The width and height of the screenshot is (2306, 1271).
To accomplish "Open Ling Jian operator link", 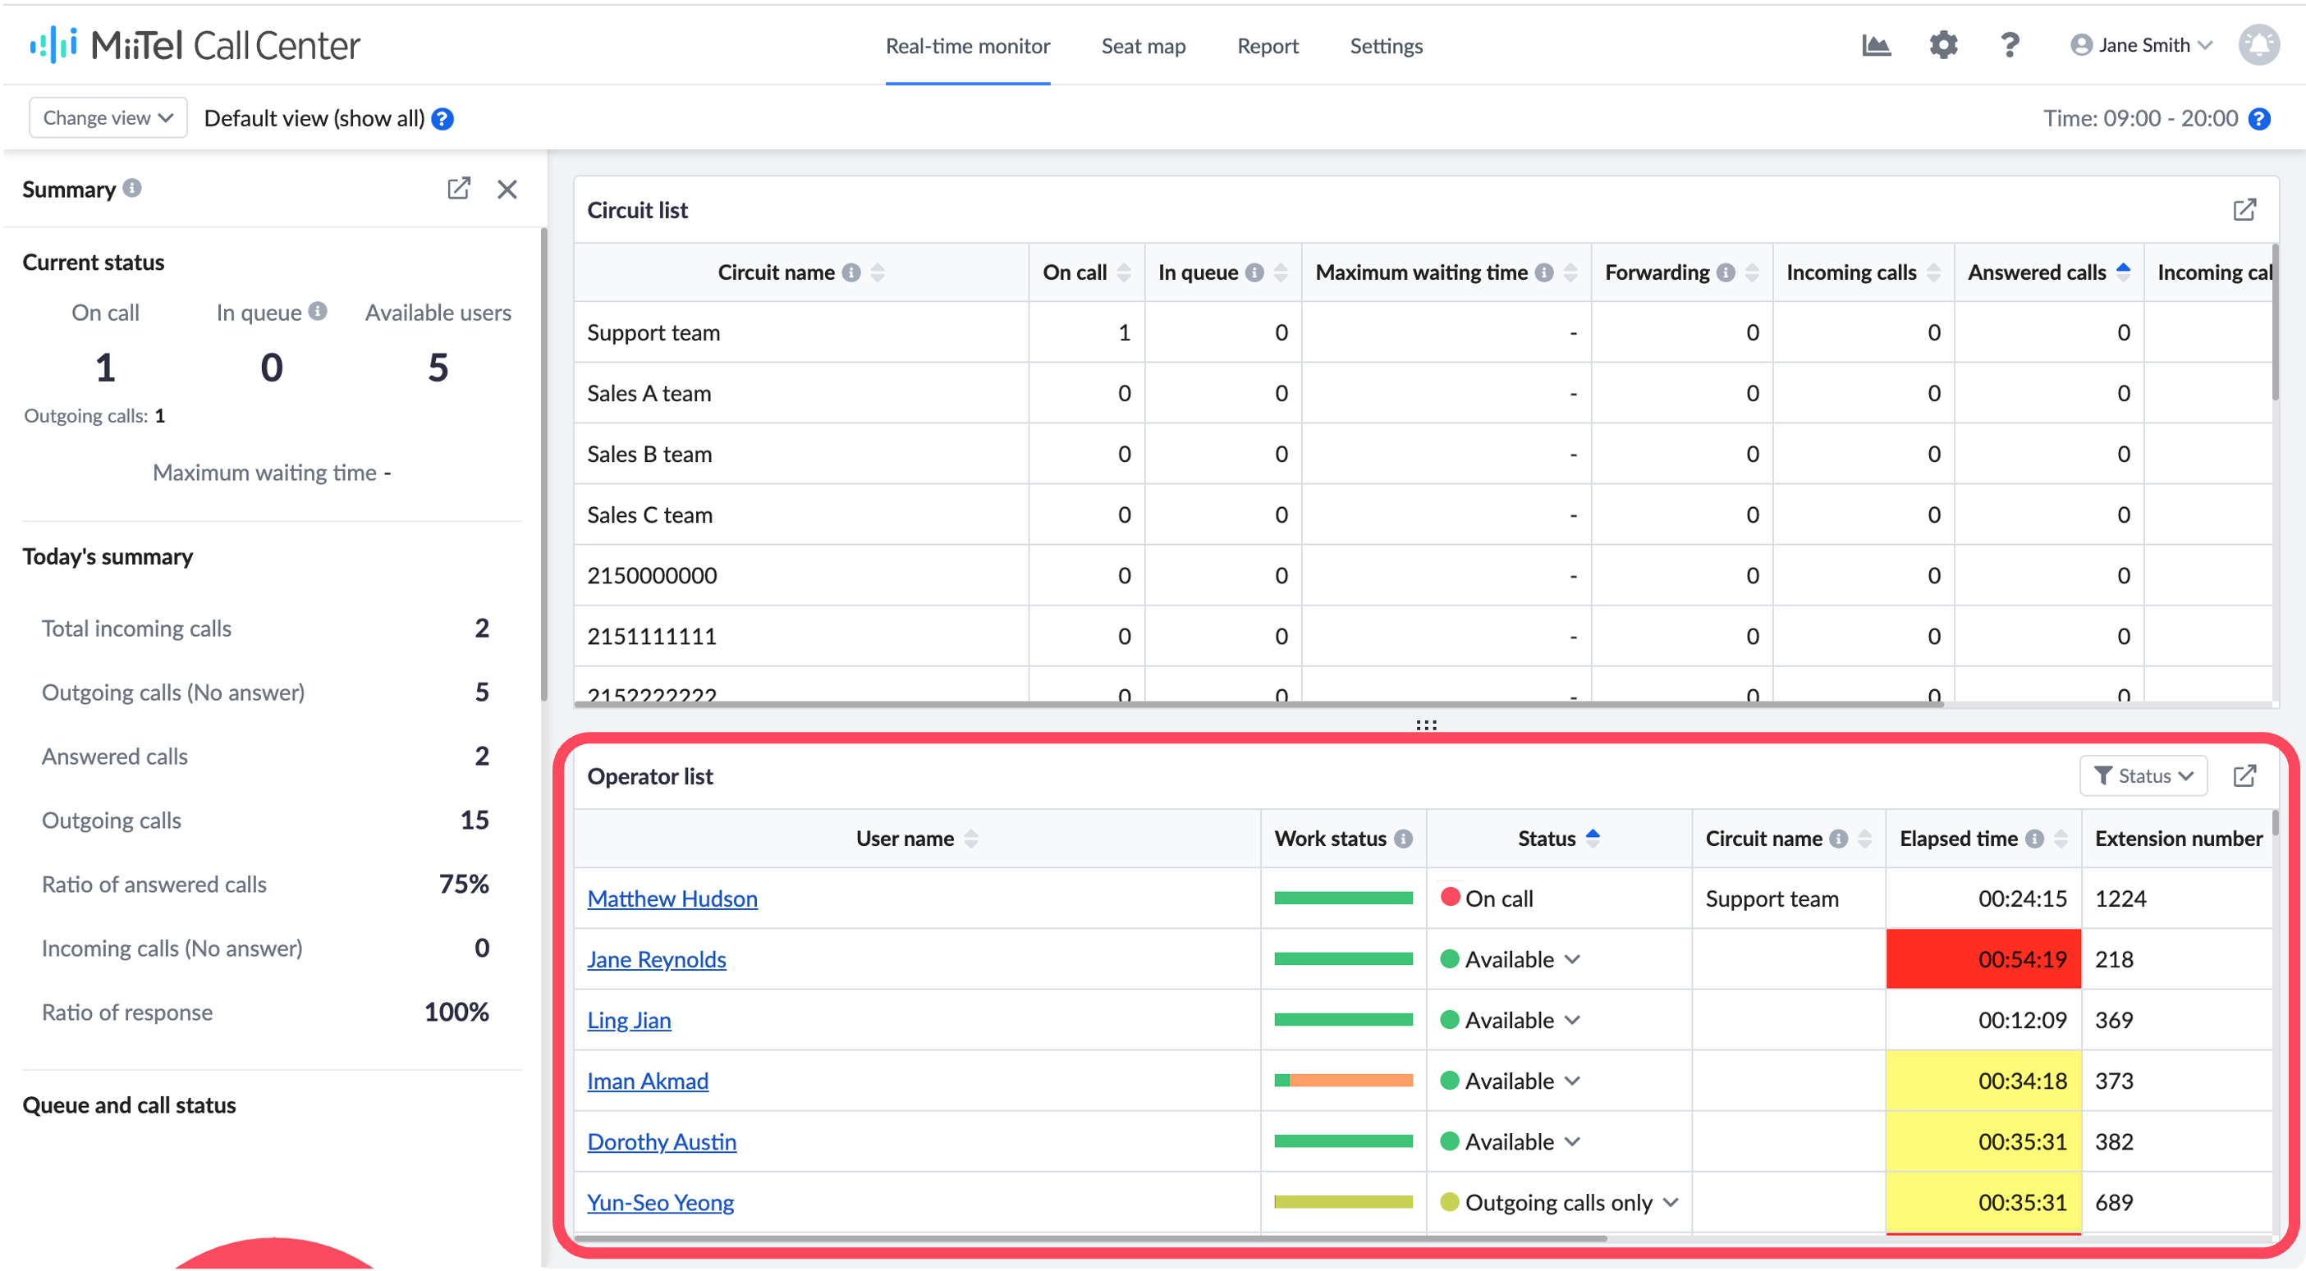I will click(628, 1020).
